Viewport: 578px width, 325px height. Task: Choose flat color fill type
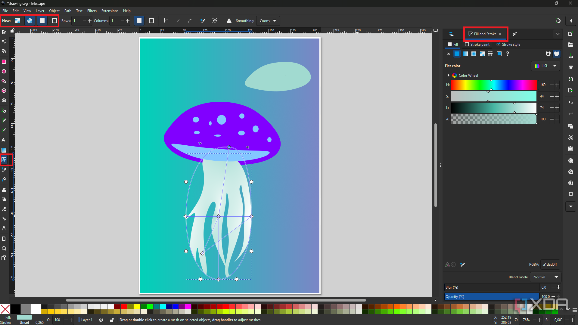457,54
